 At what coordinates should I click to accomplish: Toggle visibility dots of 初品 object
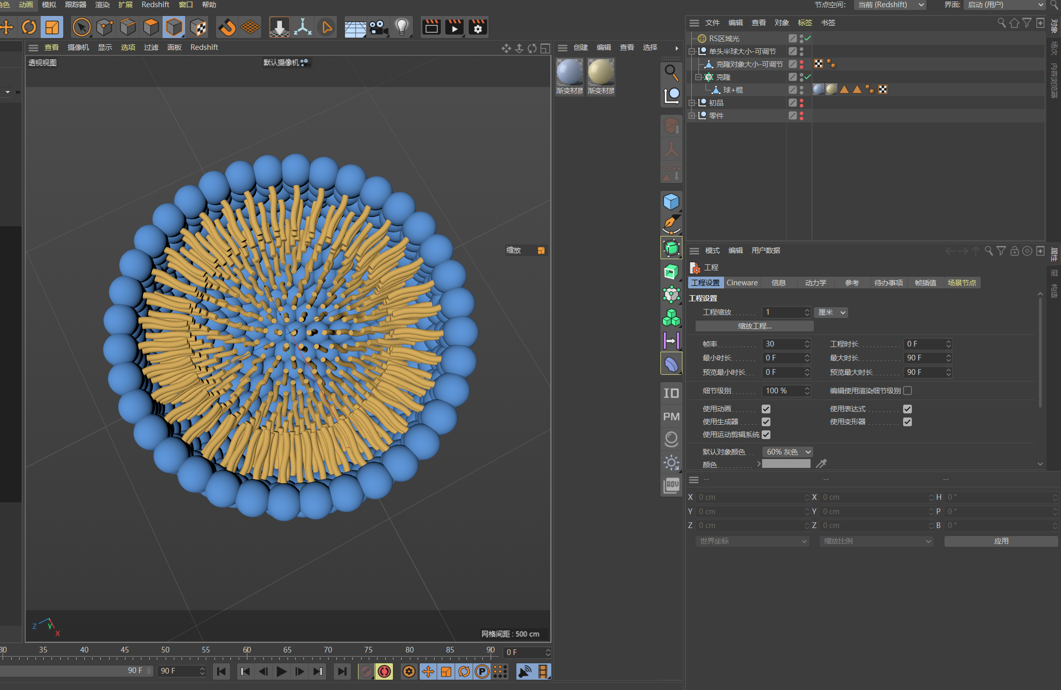pos(801,103)
